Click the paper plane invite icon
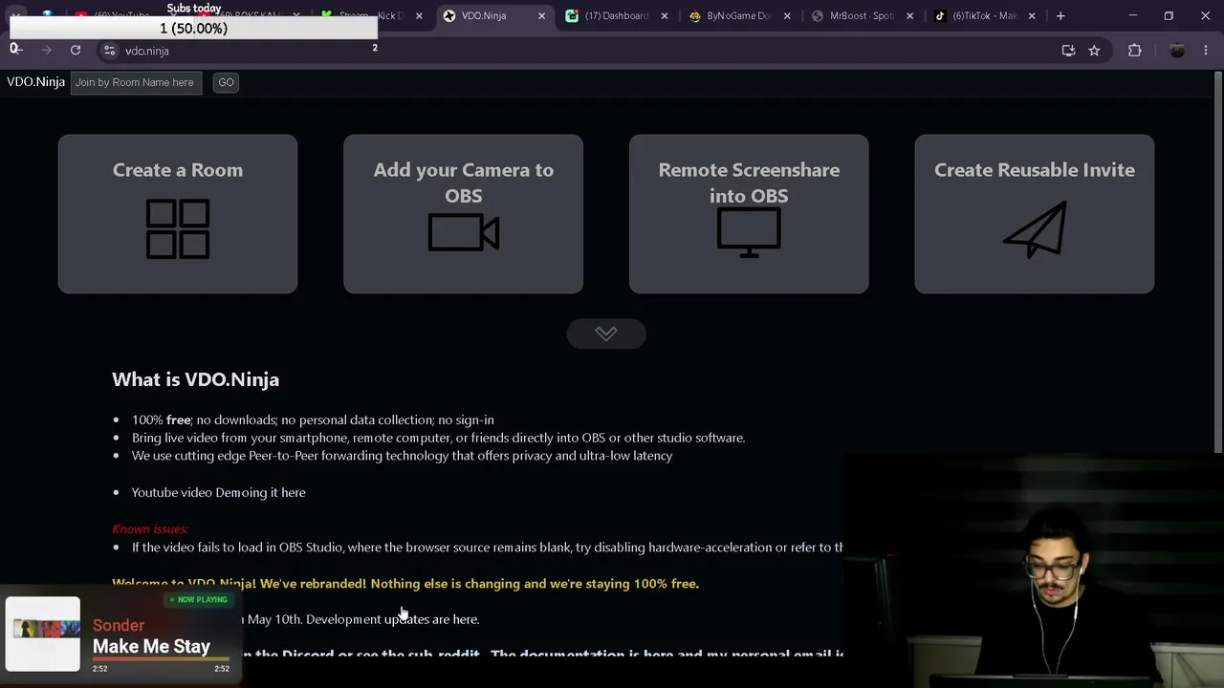1224x688 pixels. point(1035,229)
